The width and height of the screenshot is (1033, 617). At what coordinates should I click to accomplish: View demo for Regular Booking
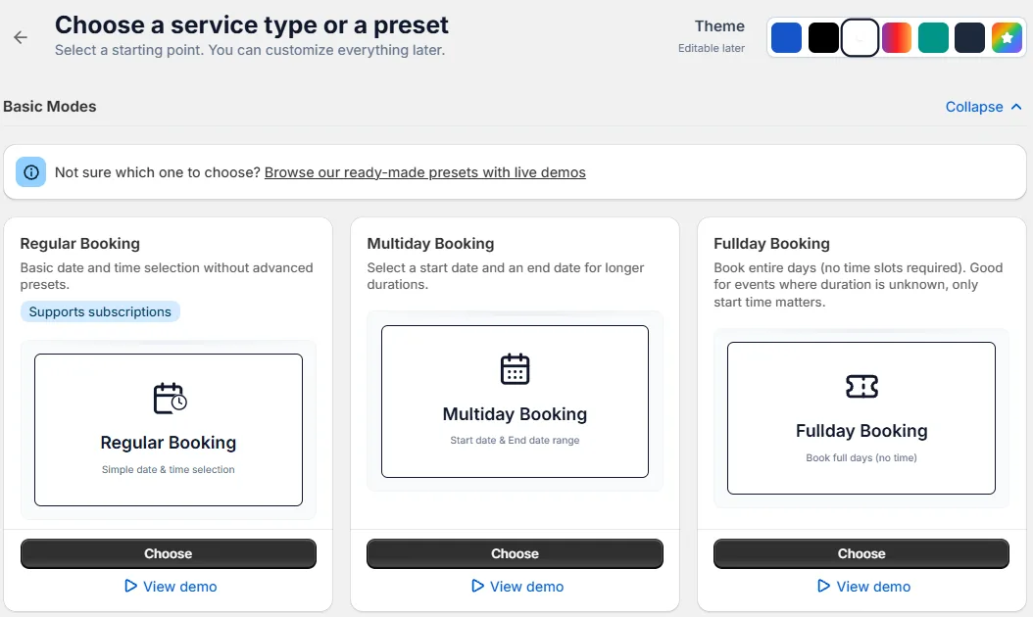(x=171, y=586)
